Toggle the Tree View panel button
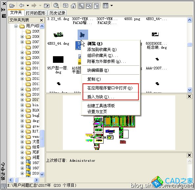 (x=81, y=6)
